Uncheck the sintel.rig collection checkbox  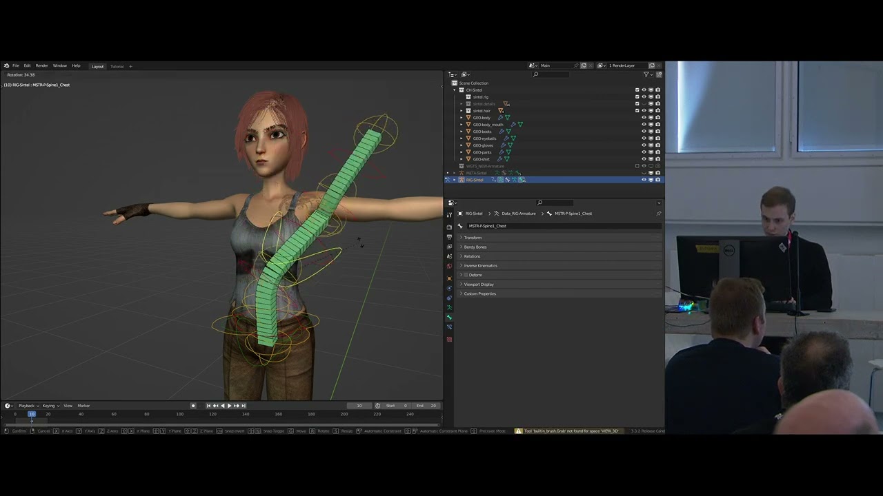[637, 97]
